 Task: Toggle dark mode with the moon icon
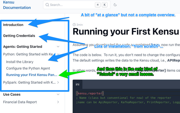pos(115,5)
